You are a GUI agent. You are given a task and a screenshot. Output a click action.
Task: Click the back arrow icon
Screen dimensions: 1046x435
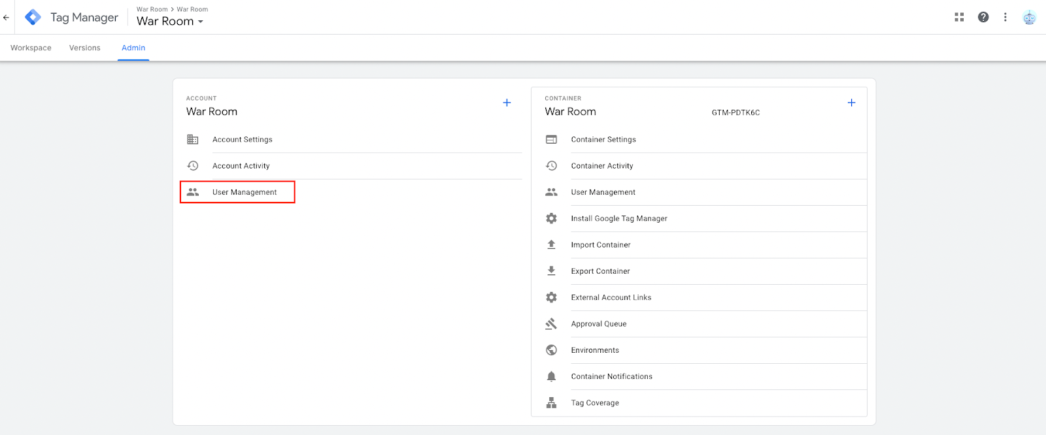[7, 18]
